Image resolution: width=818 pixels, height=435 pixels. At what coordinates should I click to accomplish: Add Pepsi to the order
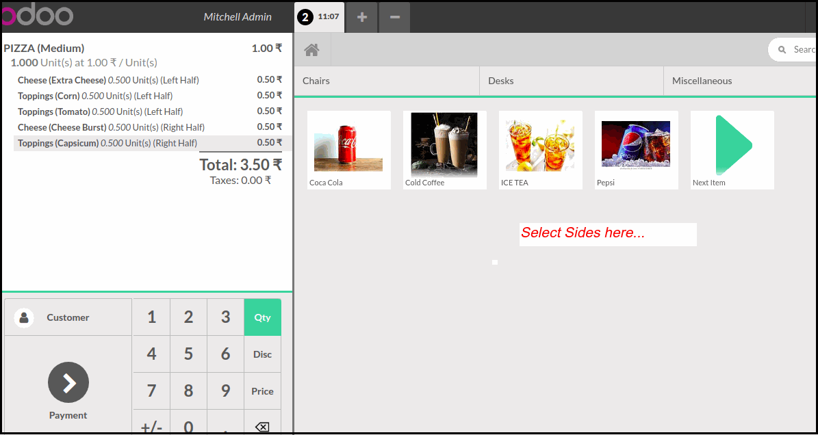(637, 150)
